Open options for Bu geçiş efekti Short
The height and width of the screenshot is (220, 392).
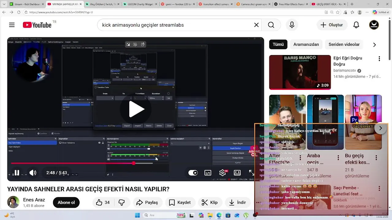[376, 158]
